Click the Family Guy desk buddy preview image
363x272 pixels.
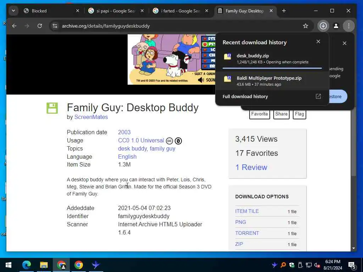pyautogui.click(x=172, y=59)
